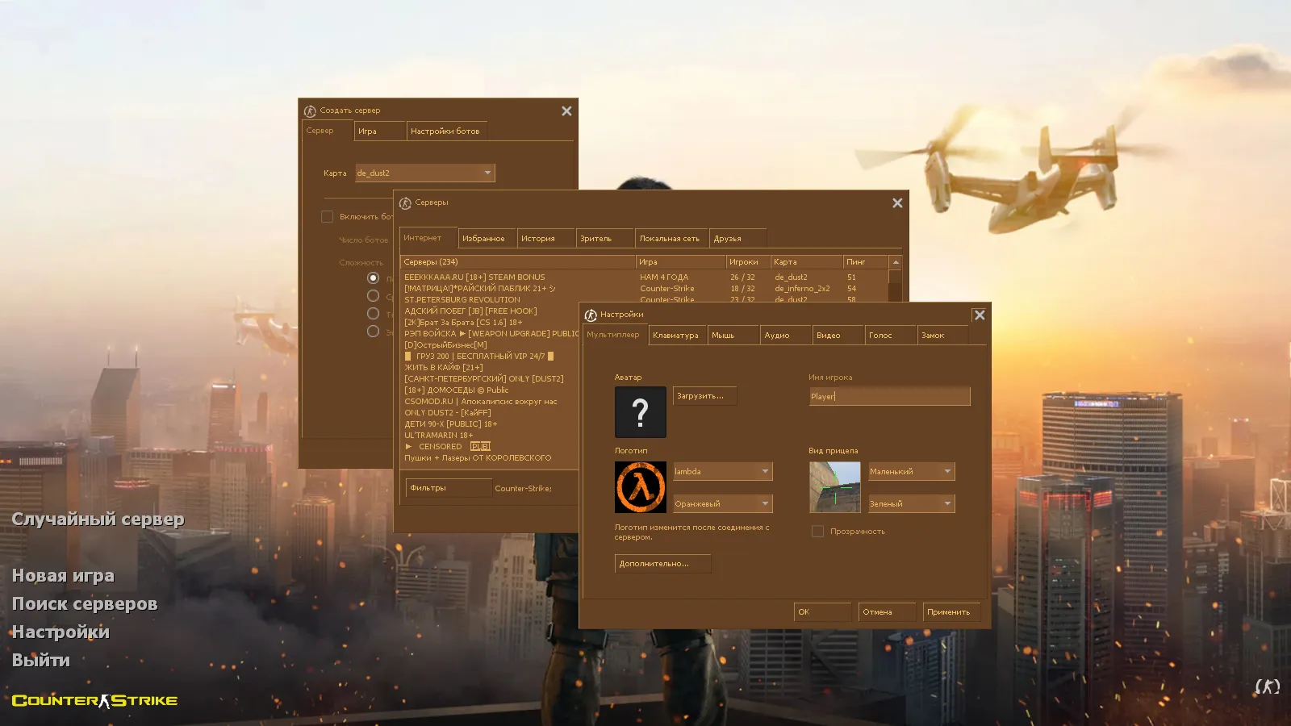Switch to the Клавиатура tab
The width and height of the screenshot is (1291, 726).
pos(677,335)
